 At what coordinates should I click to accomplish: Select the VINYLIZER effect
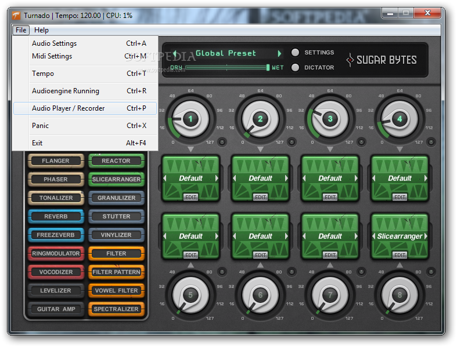116,235
